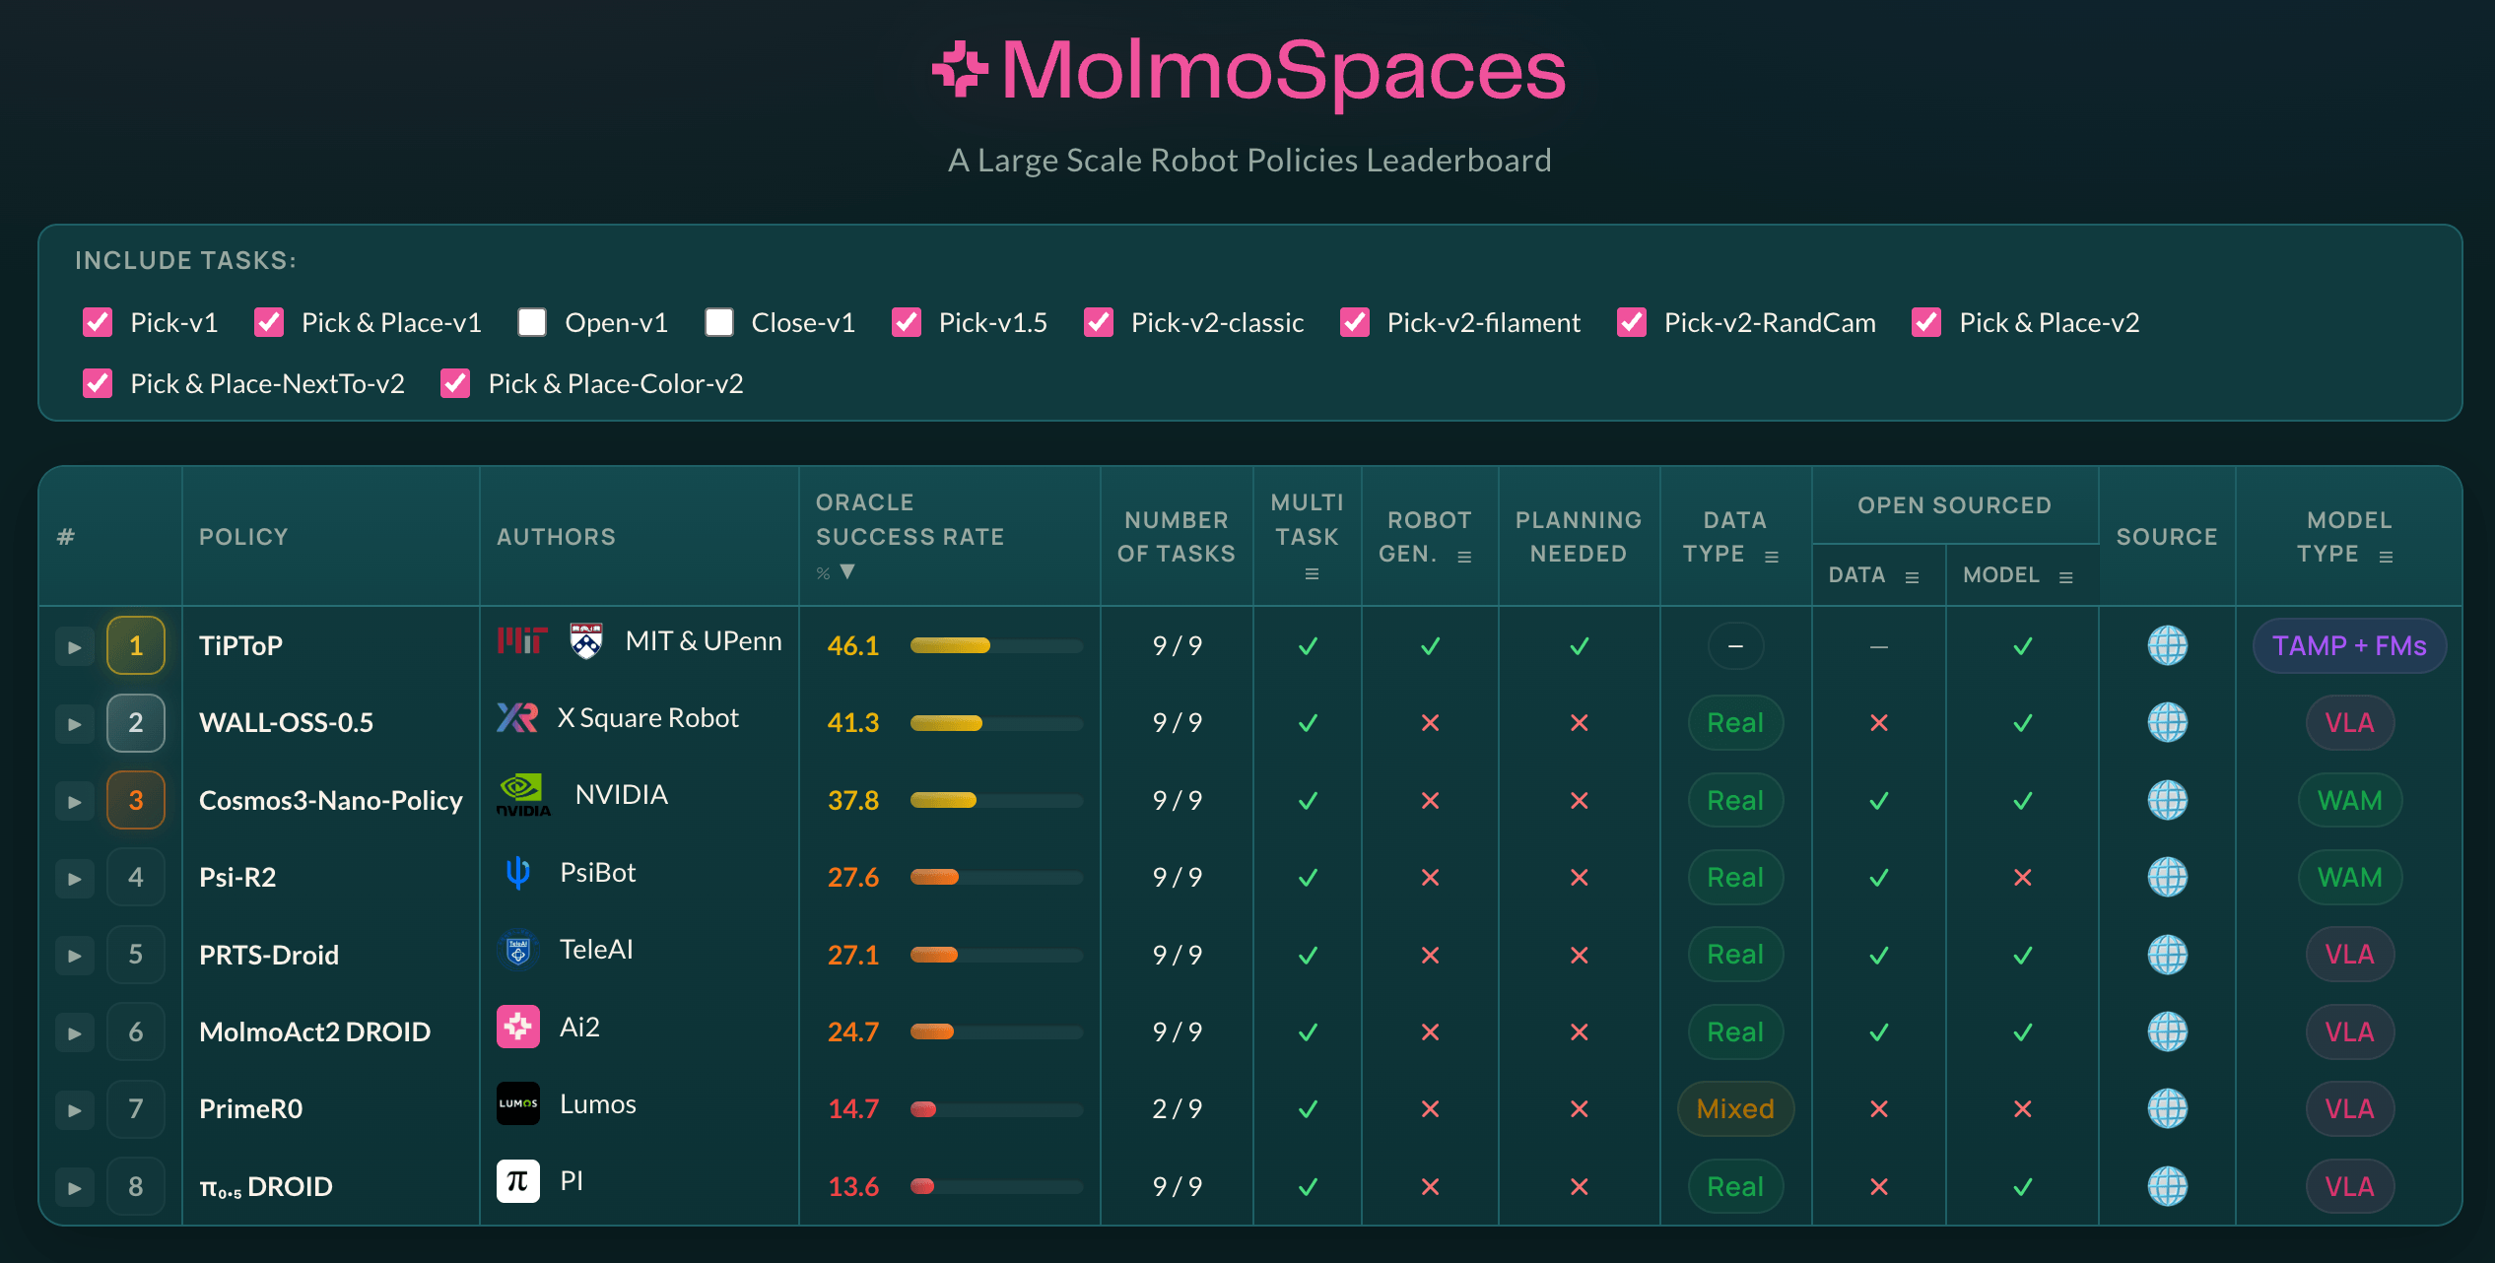The height and width of the screenshot is (1263, 2495).
Task: Click the Lumos logo
Action: coord(517,1103)
